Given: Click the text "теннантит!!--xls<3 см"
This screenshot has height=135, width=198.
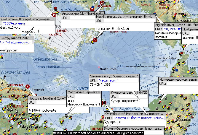Looking at the screenshot, I should pos(112,29).
